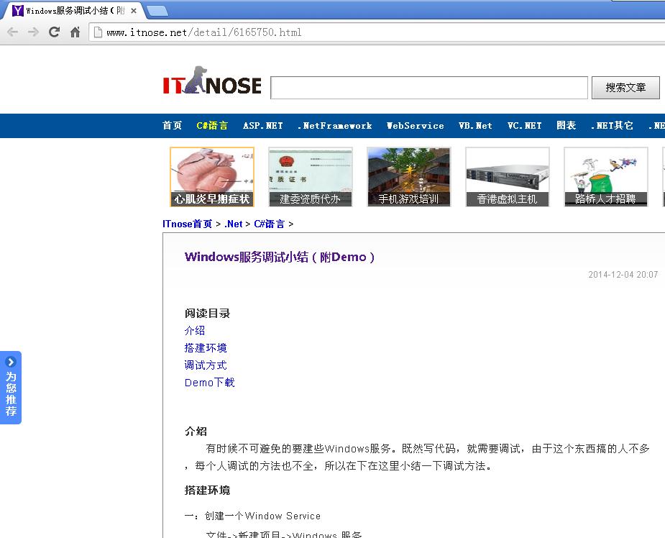Open the 香港虚拟主机 ad thumbnail
665x538 pixels.
click(507, 177)
